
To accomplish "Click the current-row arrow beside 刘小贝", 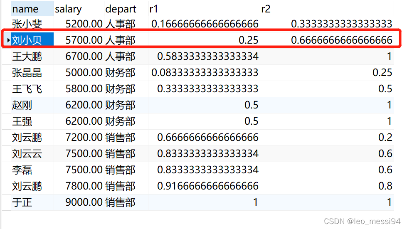I will (8, 40).
